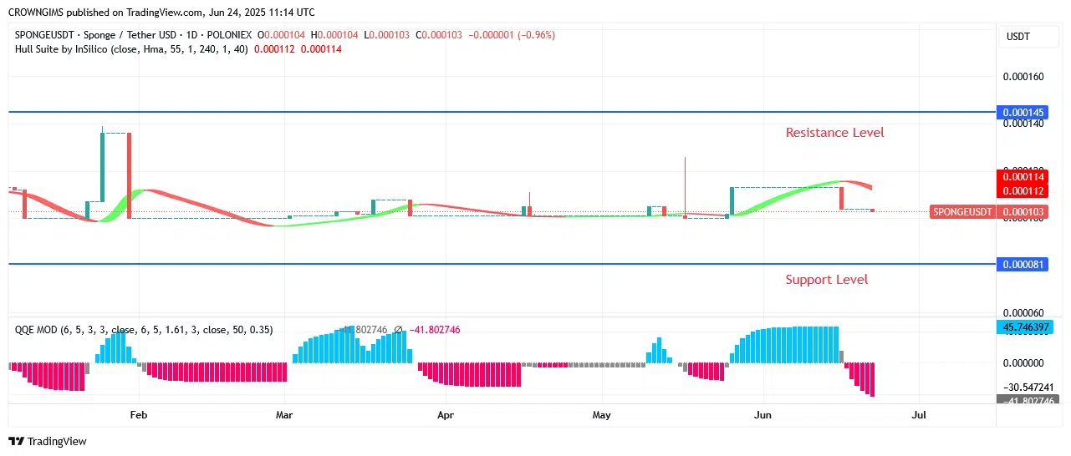The image size is (1071, 456).
Task: Click the red 0.000114 Hull value label
Action: [1022, 177]
